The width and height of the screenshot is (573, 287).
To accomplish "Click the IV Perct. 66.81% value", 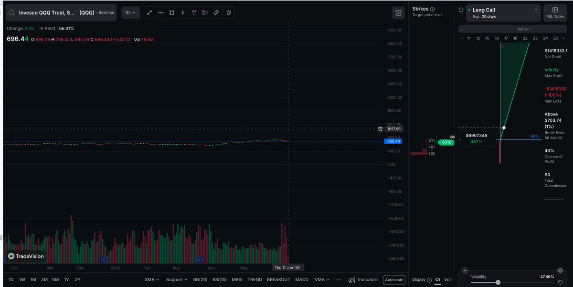I will (x=67, y=29).
